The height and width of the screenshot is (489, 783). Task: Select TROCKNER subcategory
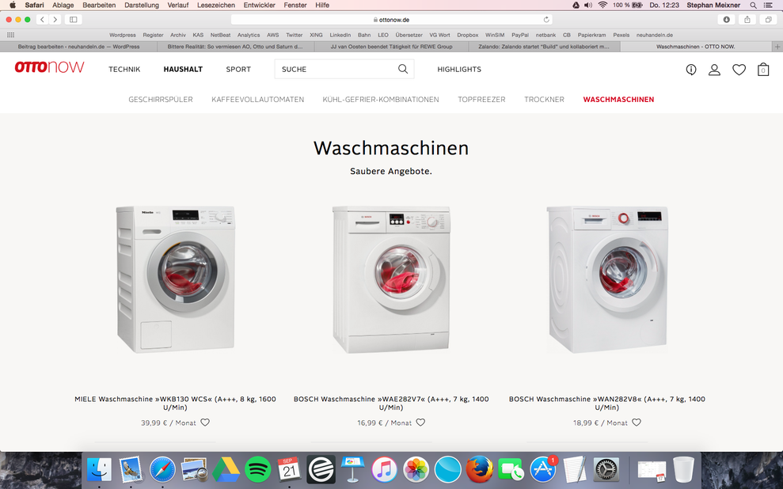tap(545, 99)
